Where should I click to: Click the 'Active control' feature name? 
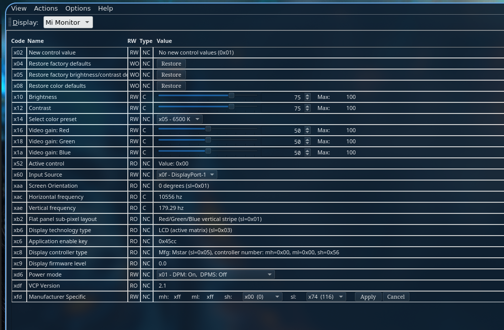pos(47,163)
